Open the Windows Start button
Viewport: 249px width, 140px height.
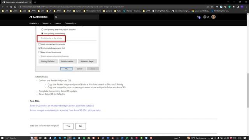(2, 138)
